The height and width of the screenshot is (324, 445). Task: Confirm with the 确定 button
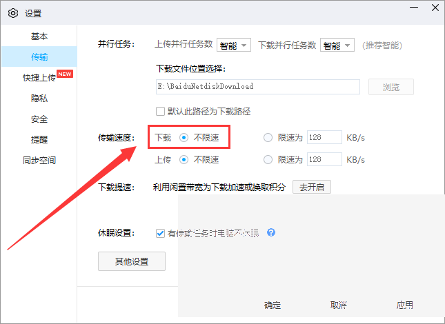click(273, 305)
